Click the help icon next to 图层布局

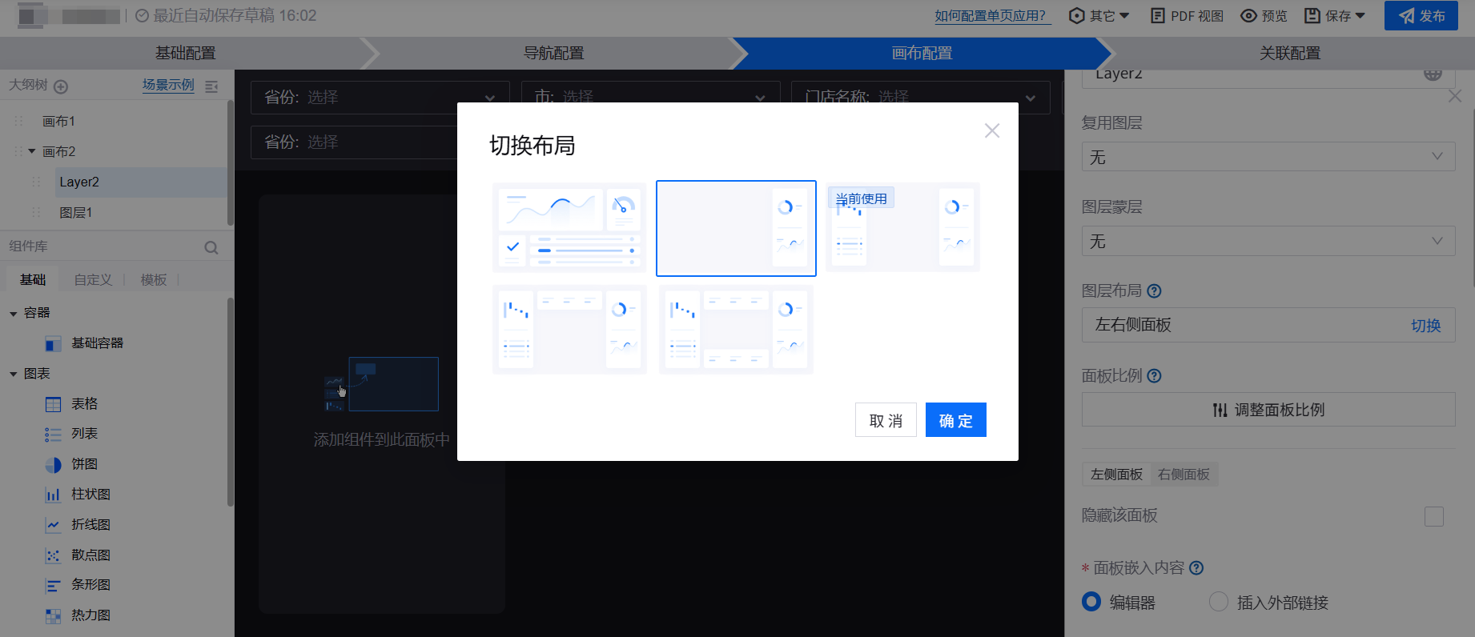[1154, 291]
